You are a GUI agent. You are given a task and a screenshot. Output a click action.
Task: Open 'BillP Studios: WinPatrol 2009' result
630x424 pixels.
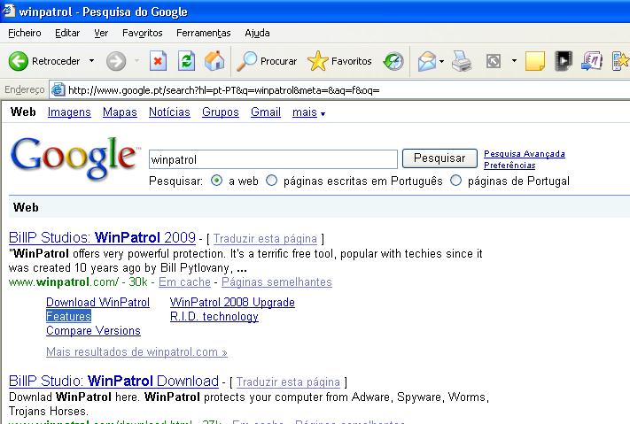pos(102,238)
